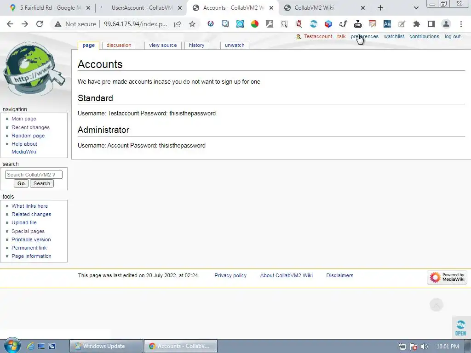Open the magnifier search extension
471x353 pixels.
(x=284, y=24)
